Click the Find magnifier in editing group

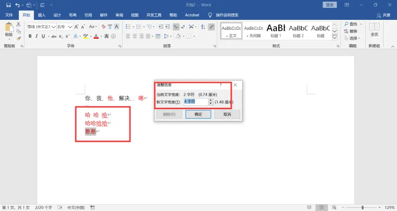346,24
